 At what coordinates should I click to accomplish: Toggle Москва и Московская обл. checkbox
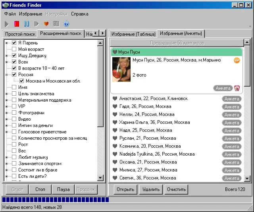click(22, 81)
